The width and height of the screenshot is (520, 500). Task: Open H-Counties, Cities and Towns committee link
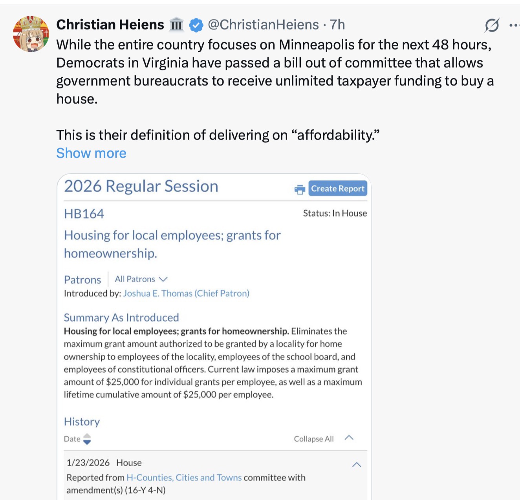pyautogui.click(x=183, y=478)
